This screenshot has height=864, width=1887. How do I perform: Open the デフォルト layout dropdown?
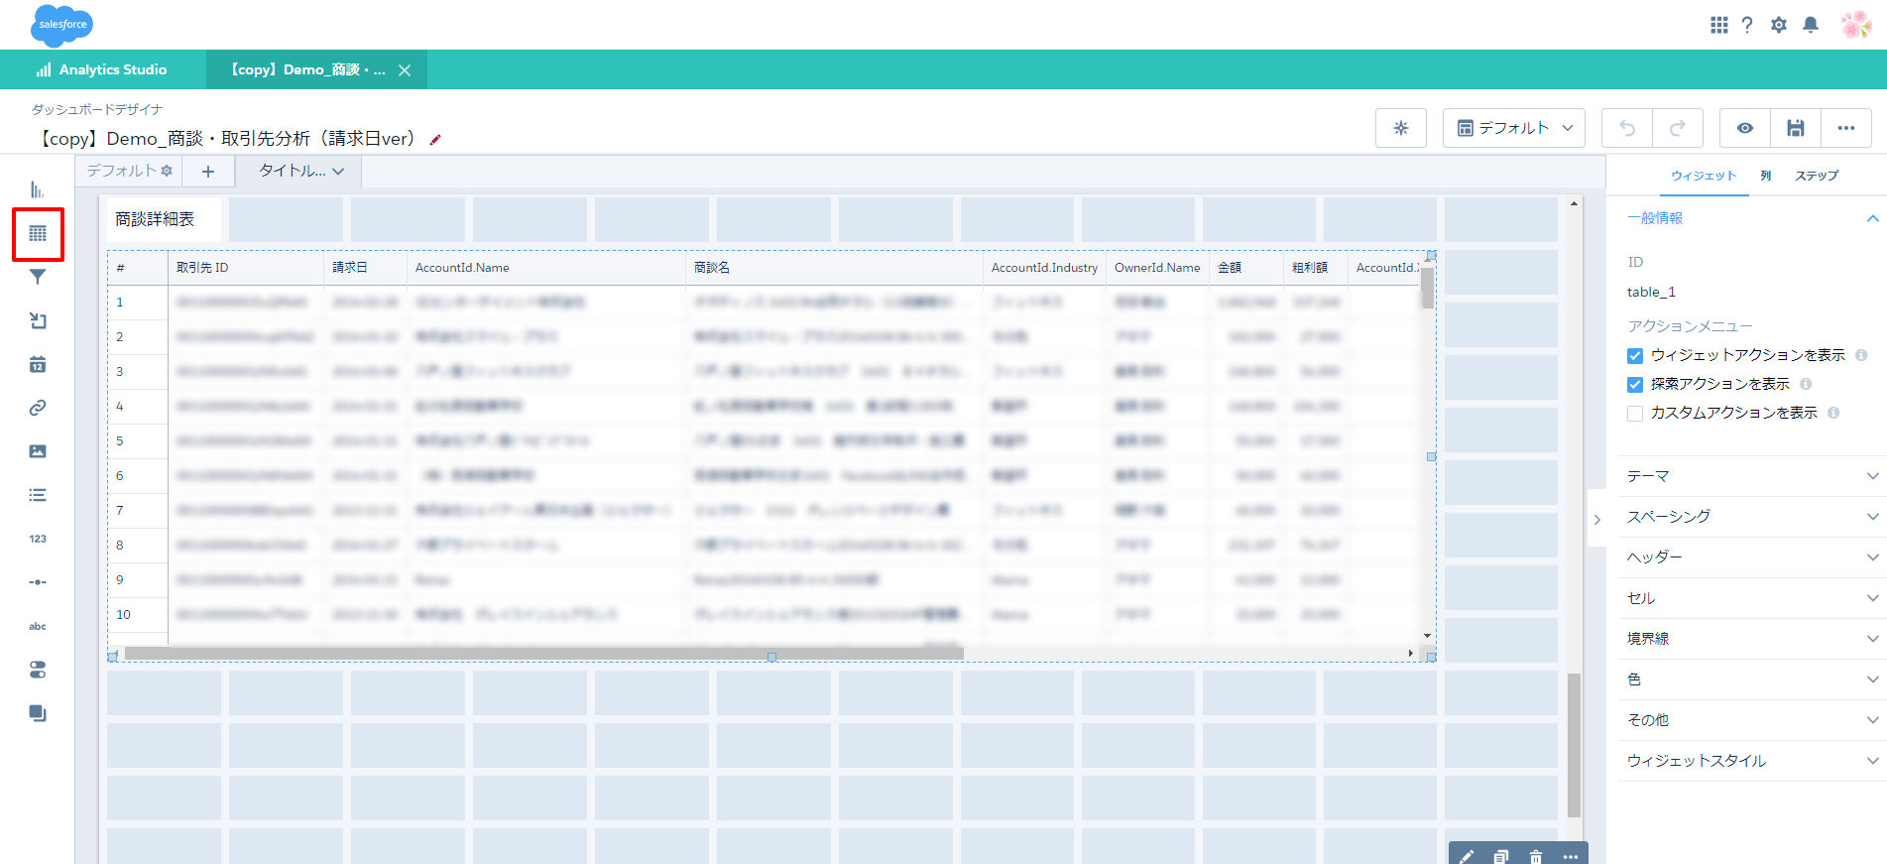click(x=1514, y=128)
